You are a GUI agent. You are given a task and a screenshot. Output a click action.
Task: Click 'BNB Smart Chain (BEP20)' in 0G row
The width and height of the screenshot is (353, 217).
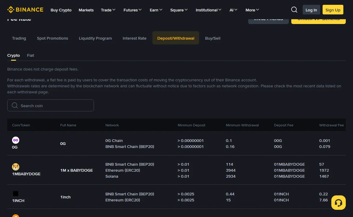coord(130,146)
